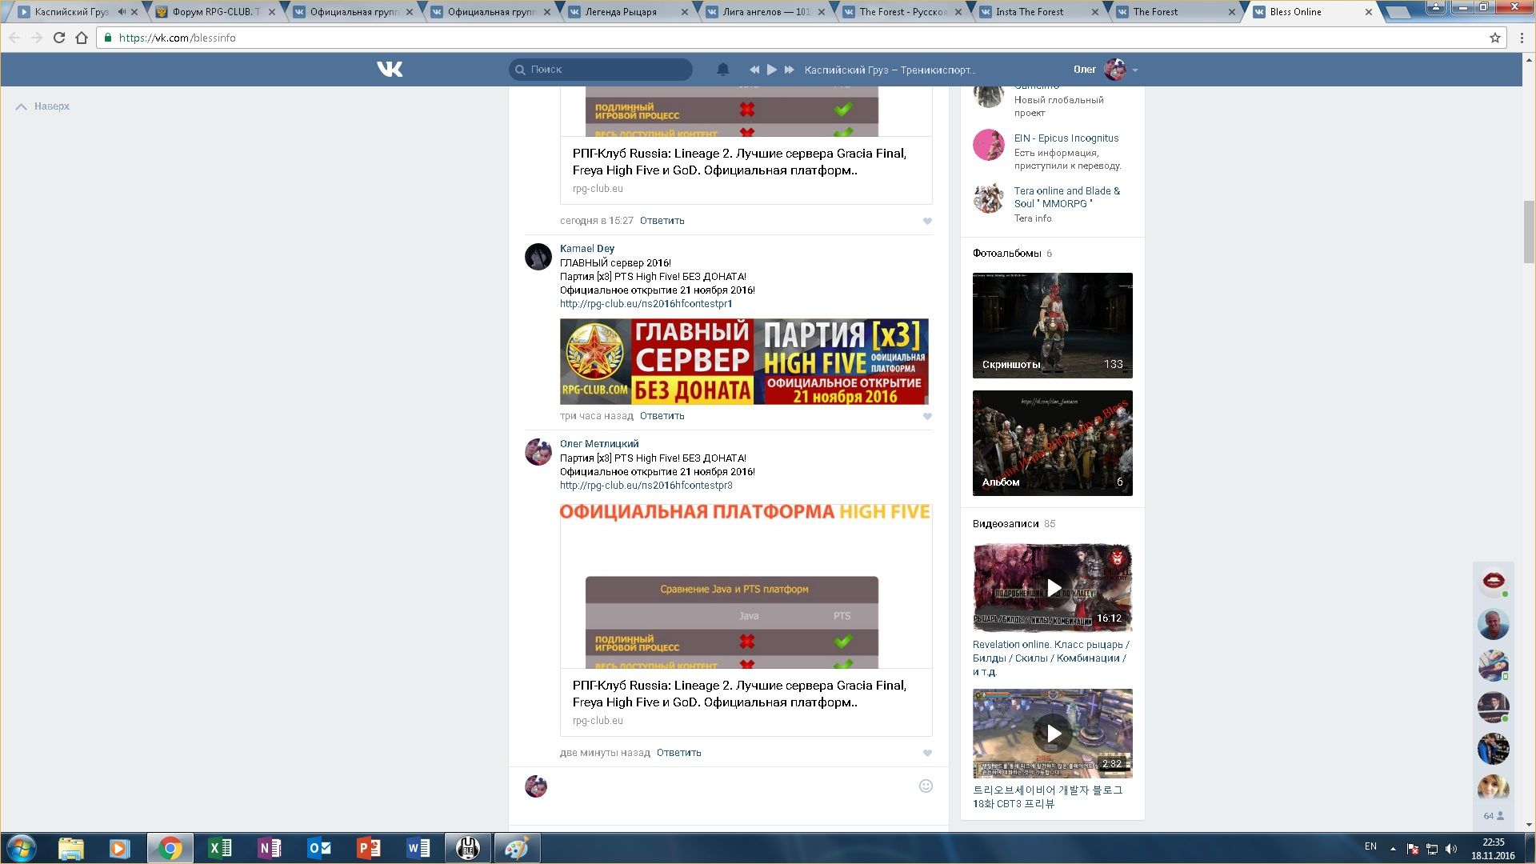Show hidden tray icons arrow

tap(1393, 849)
